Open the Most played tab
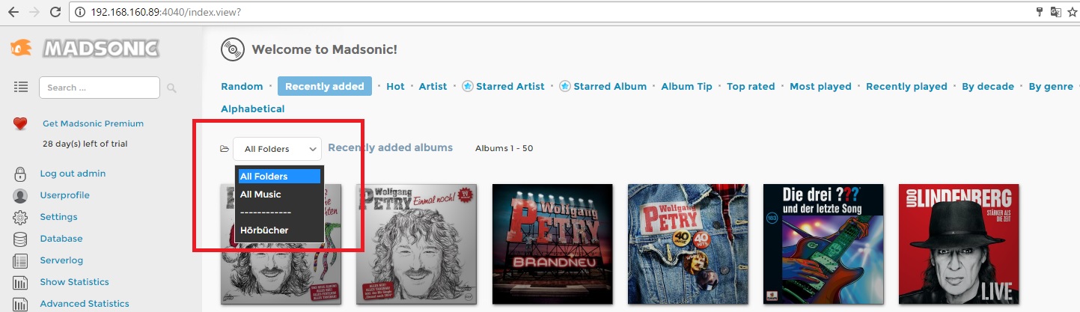Image resolution: width=1080 pixels, height=312 pixels. point(820,87)
